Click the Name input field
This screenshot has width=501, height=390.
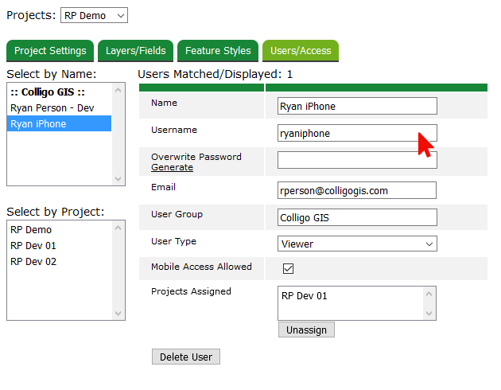(x=357, y=106)
